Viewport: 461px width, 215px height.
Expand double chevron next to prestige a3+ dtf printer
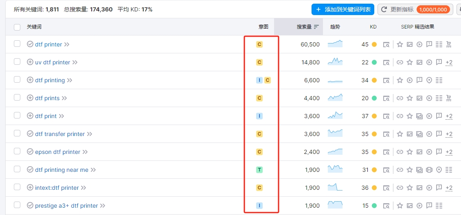point(103,206)
